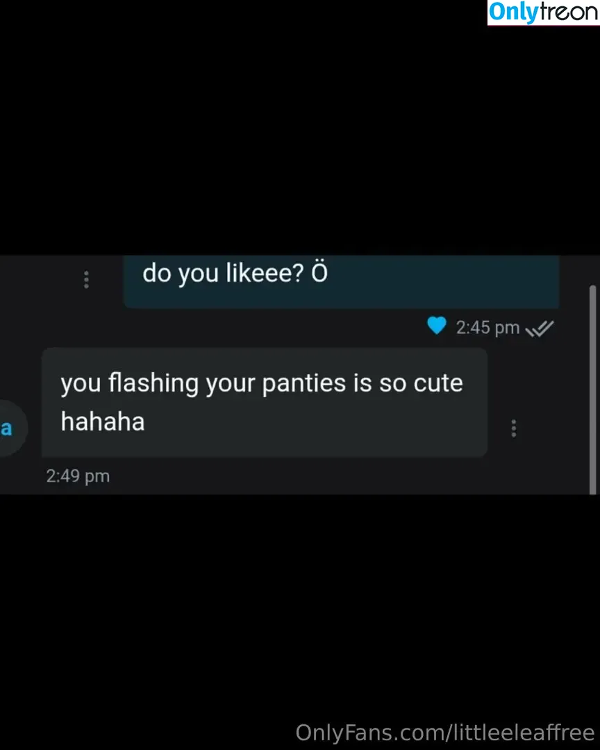Open three-dot menu beside "do you likeee?" message
The height and width of the screenshot is (750, 600).
[86, 280]
